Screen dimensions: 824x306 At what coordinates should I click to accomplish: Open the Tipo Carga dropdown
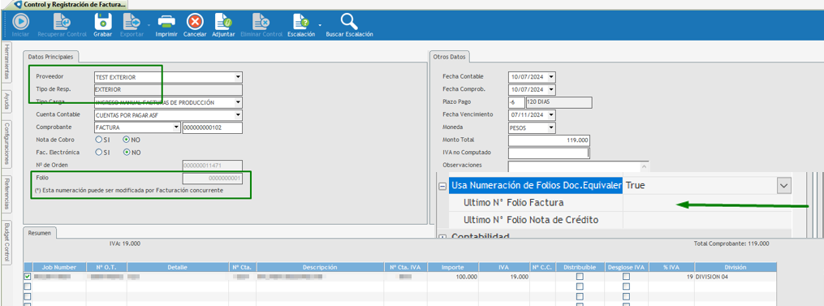[238, 102]
